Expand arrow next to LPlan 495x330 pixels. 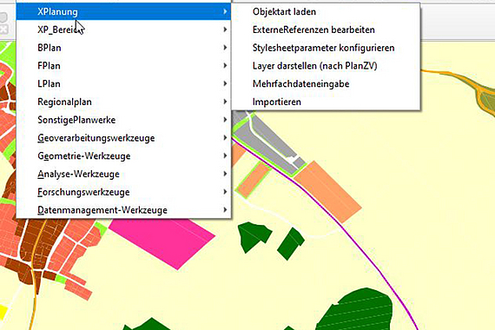point(225,83)
